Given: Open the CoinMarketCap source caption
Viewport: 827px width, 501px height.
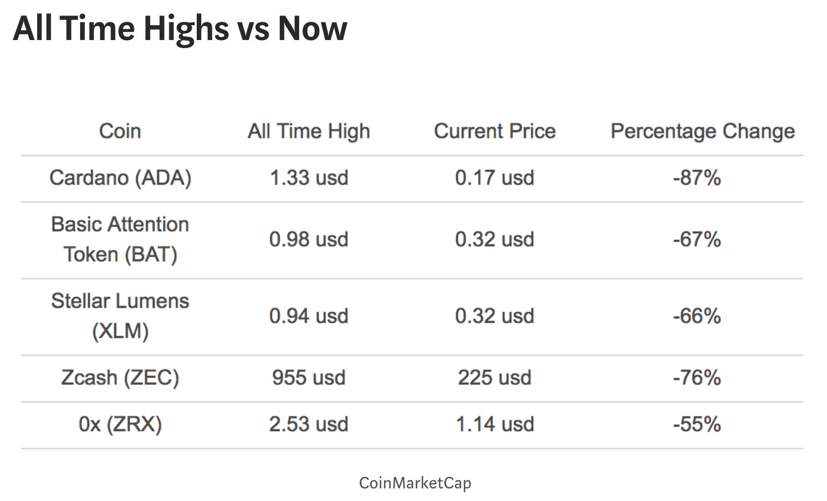Looking at the screenshot, I should pyautogui.click(x=415, y=483).
